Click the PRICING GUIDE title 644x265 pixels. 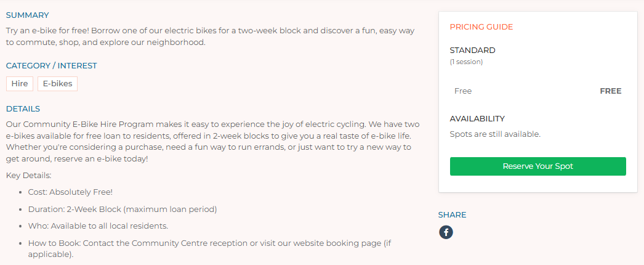click(481, 27)
